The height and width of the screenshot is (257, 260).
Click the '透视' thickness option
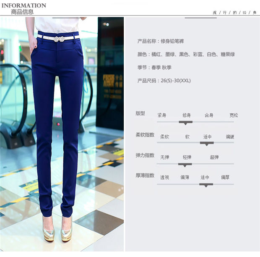[x=164, y=177]
